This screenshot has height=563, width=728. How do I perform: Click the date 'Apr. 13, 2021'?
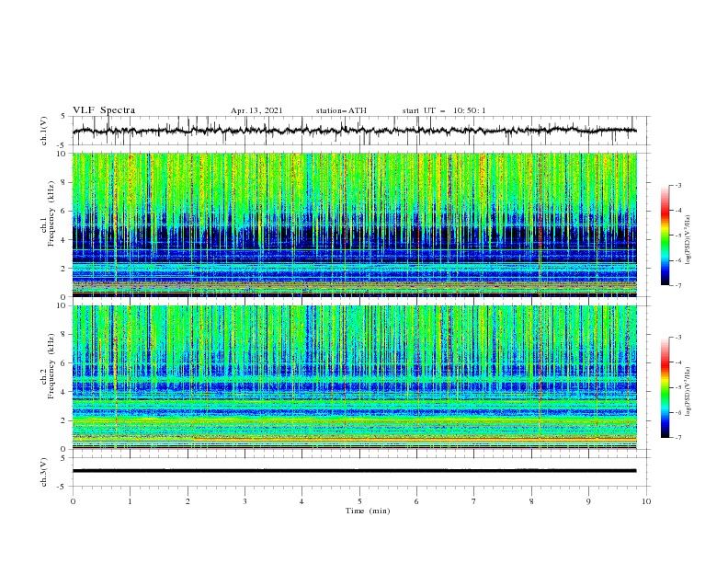256,110
